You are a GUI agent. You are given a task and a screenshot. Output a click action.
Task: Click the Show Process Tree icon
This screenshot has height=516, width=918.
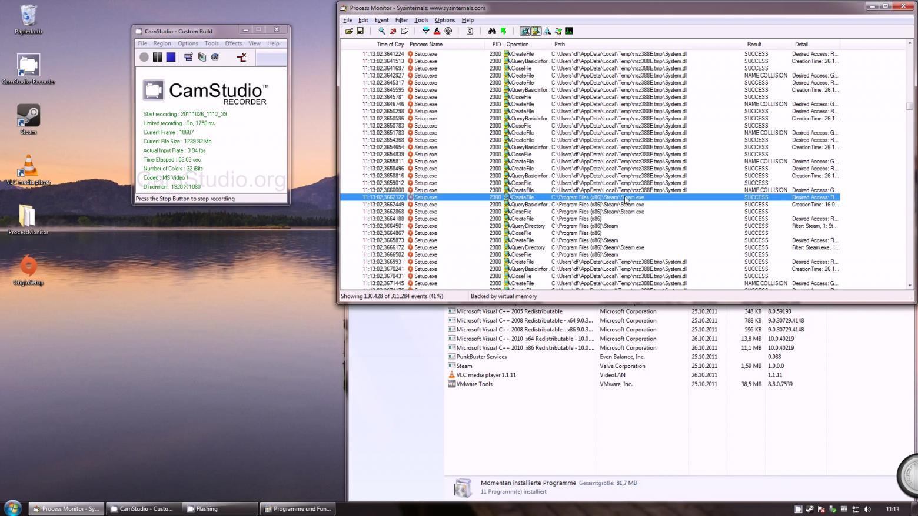(x=470, y=31)
